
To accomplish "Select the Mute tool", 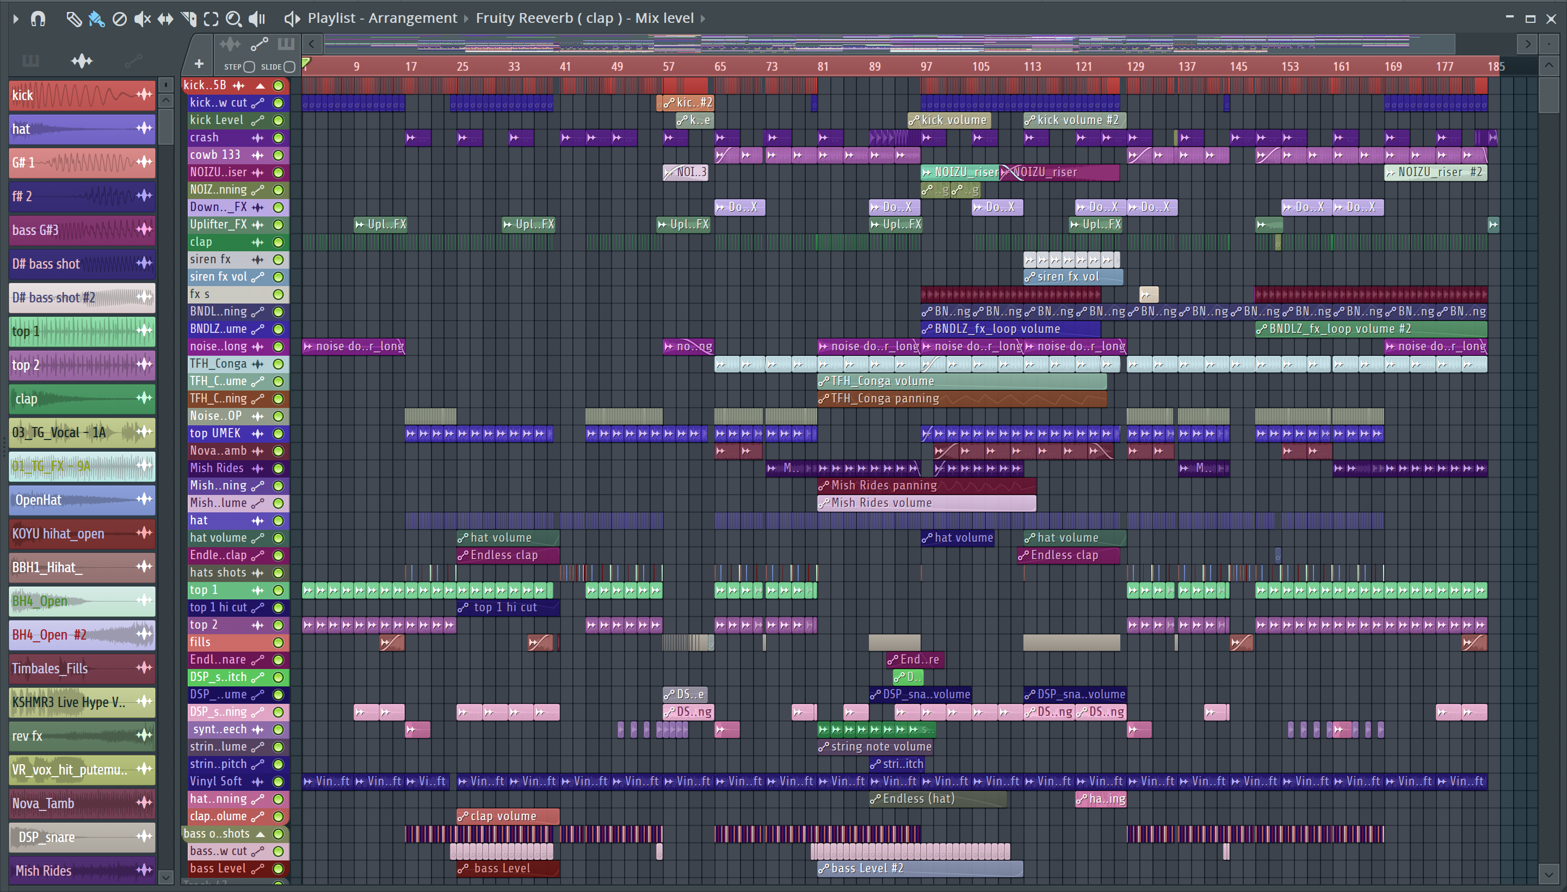I will pos(142,19).
